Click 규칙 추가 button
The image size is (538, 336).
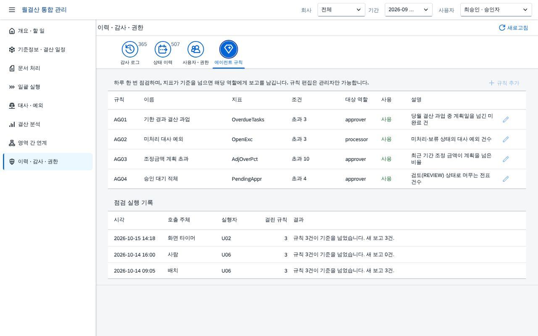pos(504,83)
